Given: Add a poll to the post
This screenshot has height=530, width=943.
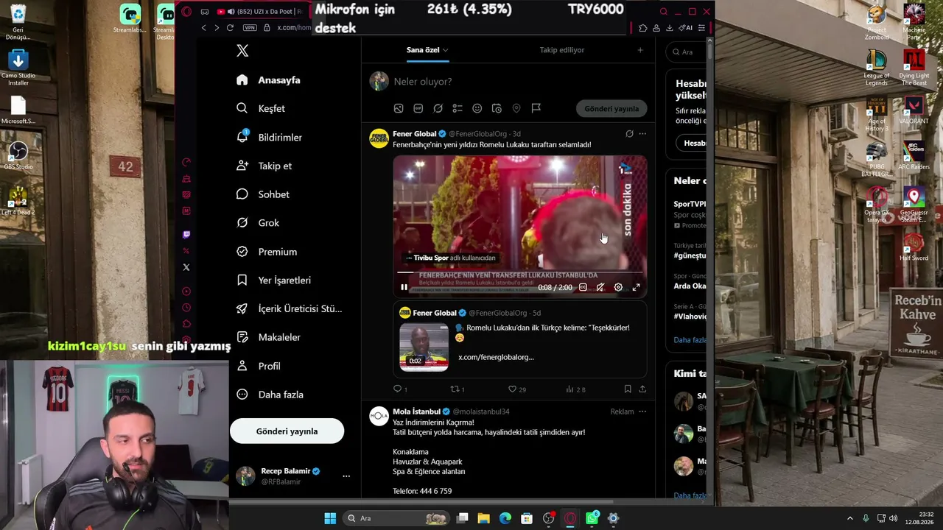Looking at the screenshot, I should 458,108.
